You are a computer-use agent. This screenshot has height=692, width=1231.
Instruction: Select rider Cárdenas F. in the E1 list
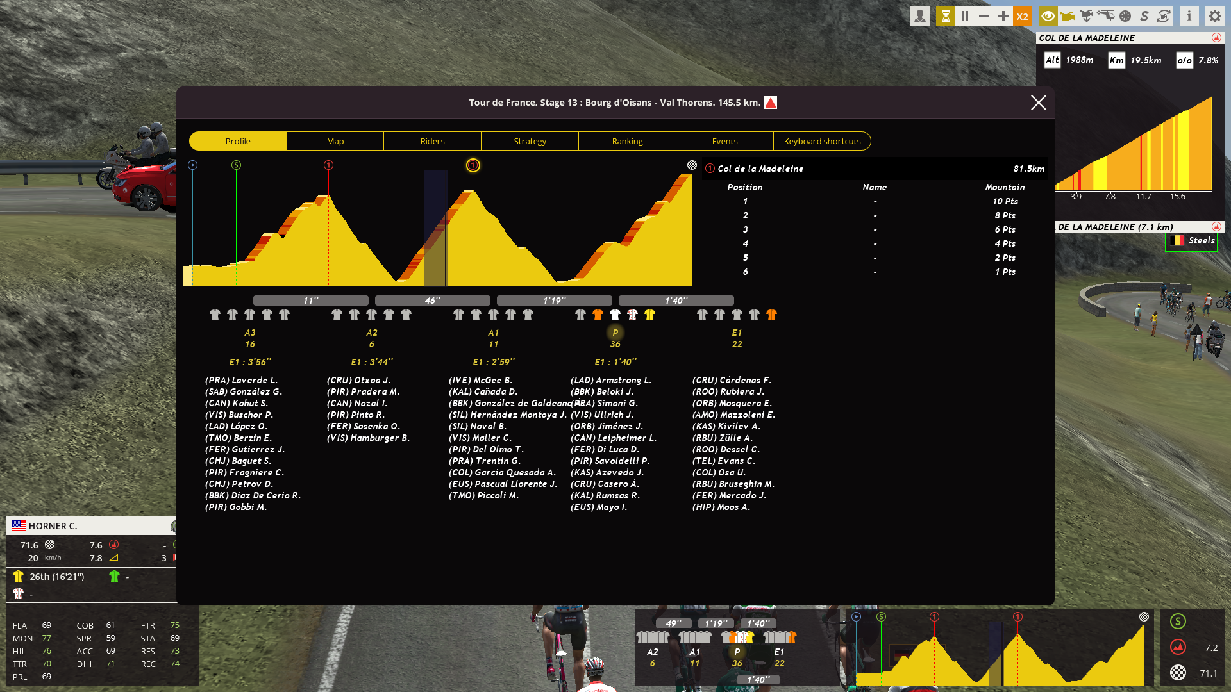pyautogui.click(x=732, y=380)
